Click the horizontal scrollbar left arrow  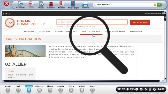(3, 81)
